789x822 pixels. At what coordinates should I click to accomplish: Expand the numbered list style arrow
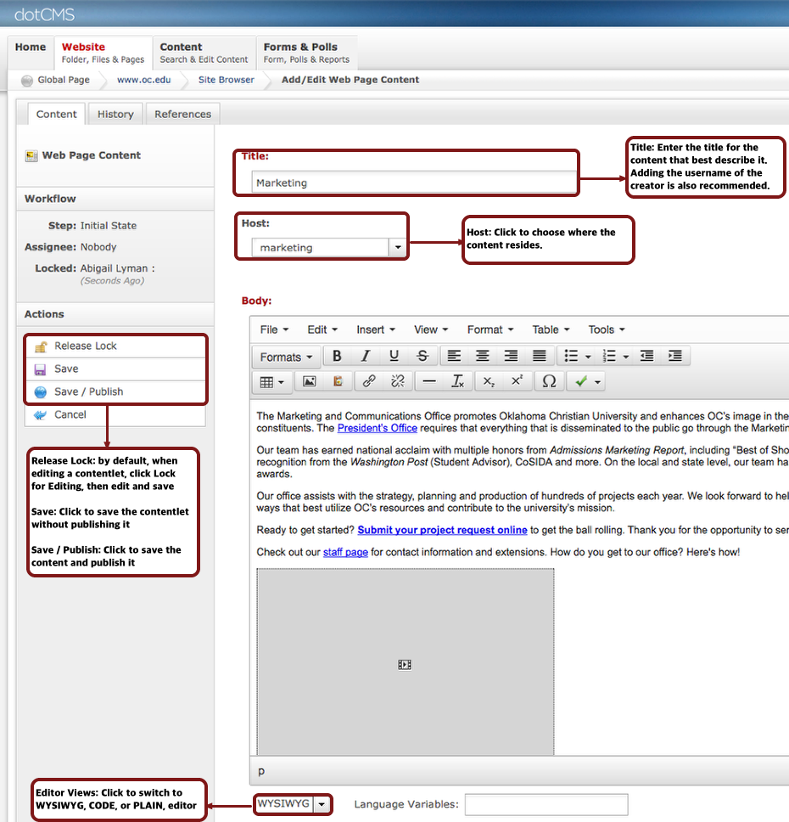(x=626, y=357)
